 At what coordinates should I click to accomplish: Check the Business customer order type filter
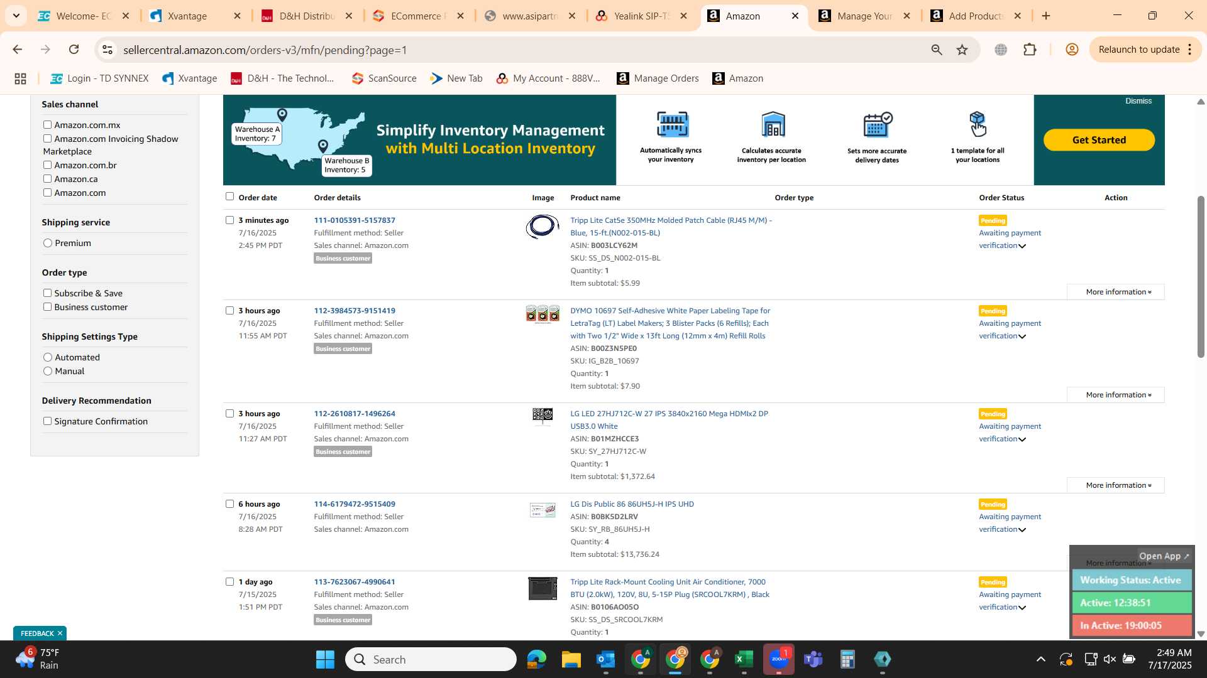click(x=47, y=307)
